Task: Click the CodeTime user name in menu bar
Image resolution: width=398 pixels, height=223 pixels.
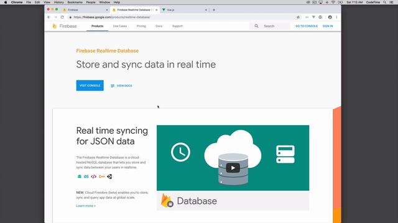Action: 373,2
